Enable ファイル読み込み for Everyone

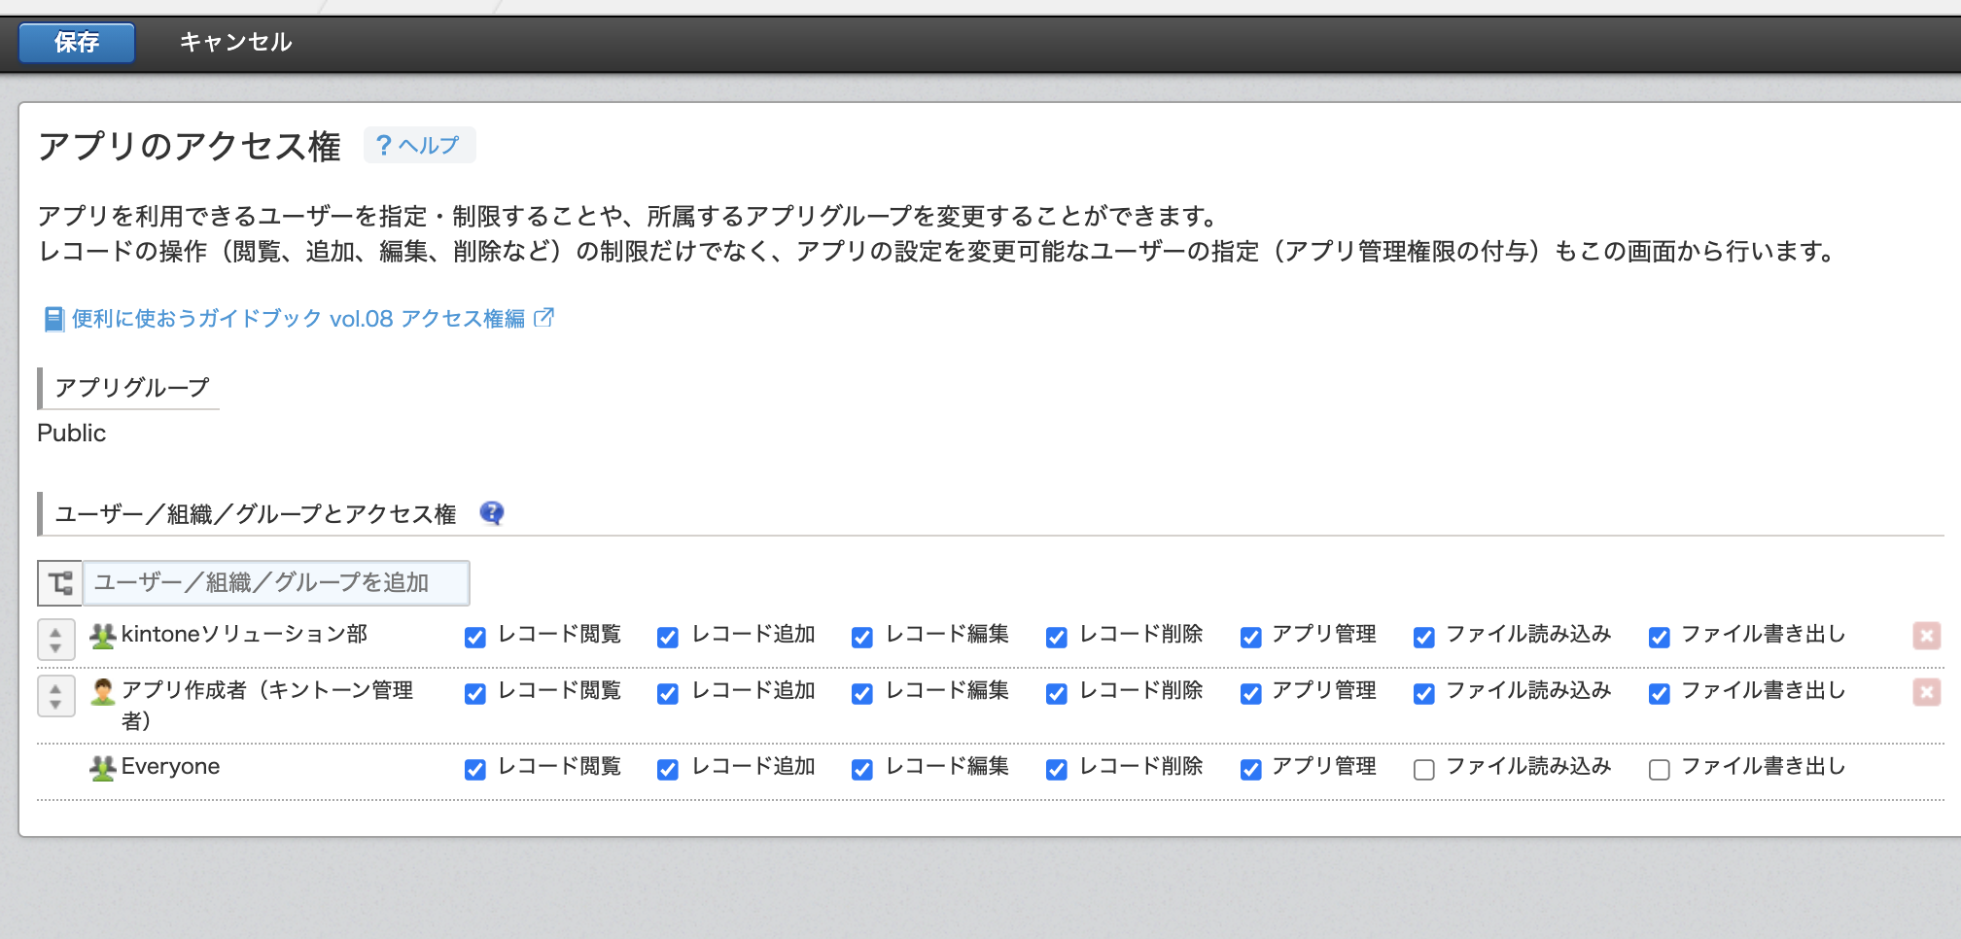click(x=1424, y=770)
